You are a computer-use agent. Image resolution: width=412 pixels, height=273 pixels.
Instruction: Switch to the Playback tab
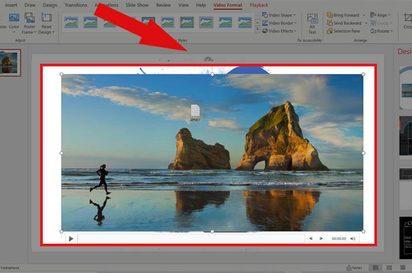[259, 5]
